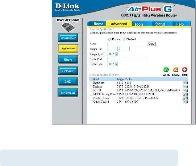Select the Enabled radio button

[x=110, y=39]
